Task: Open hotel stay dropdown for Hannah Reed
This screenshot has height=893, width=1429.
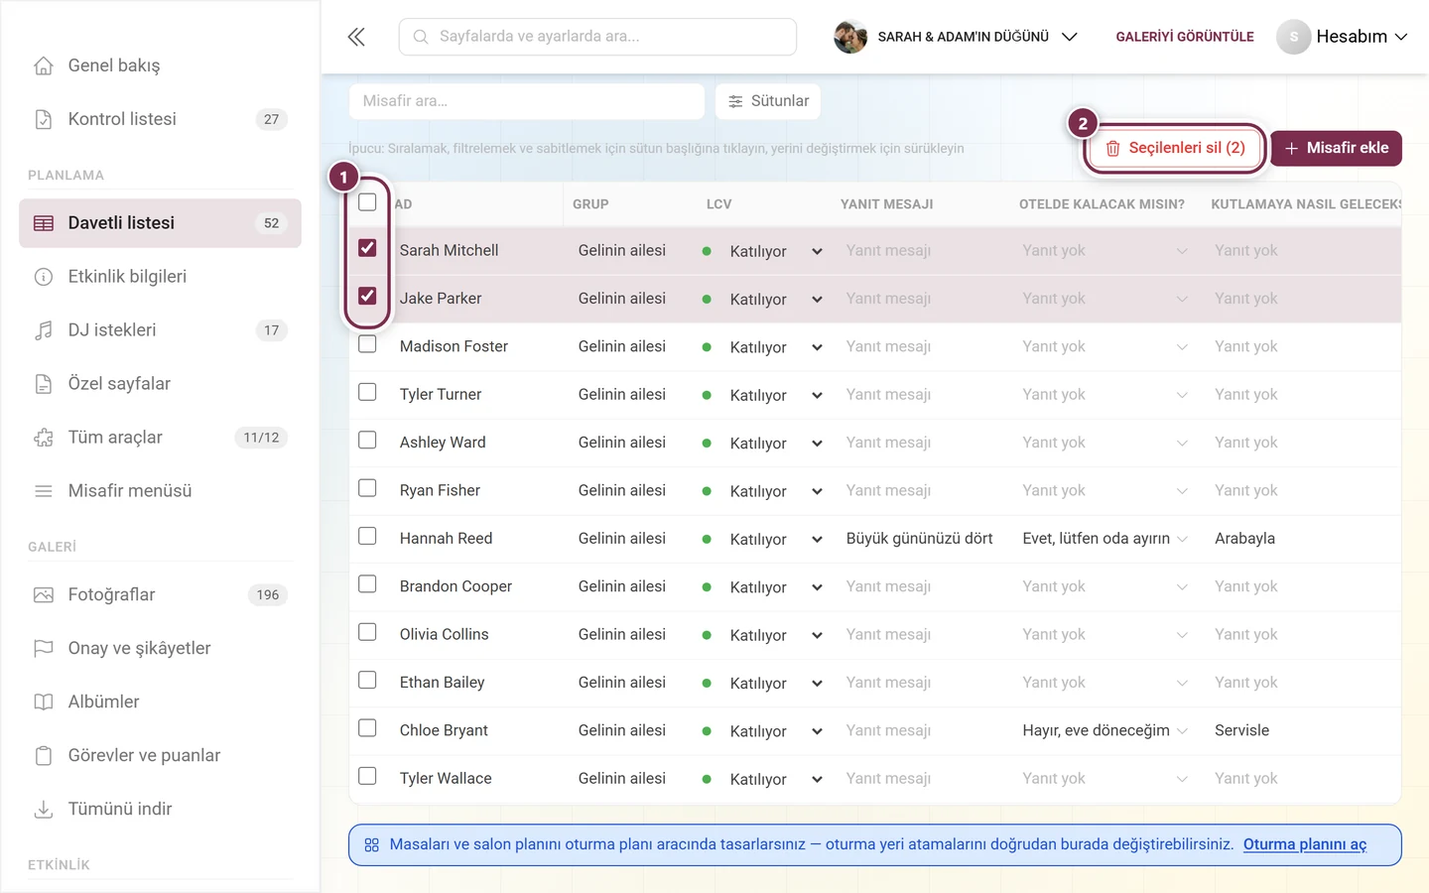Action: coord(1182,539)
